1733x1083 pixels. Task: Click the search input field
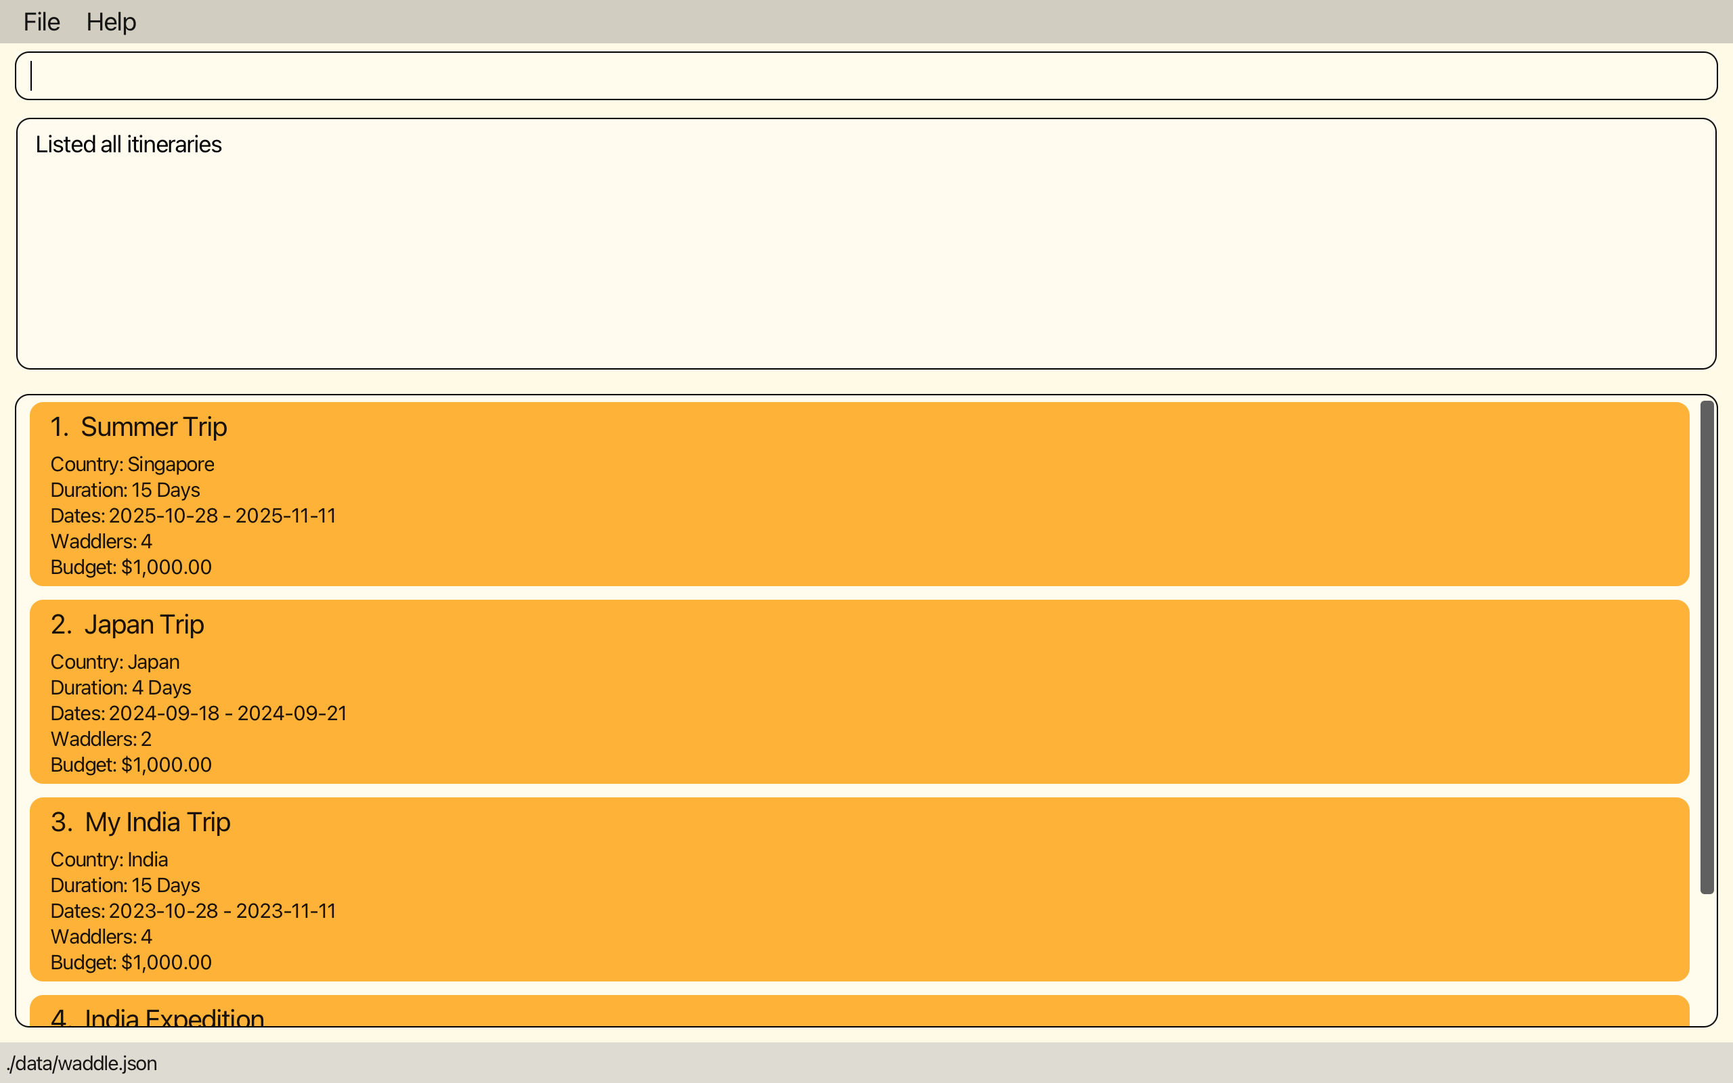pyautogui.click(x=866, y=75)
